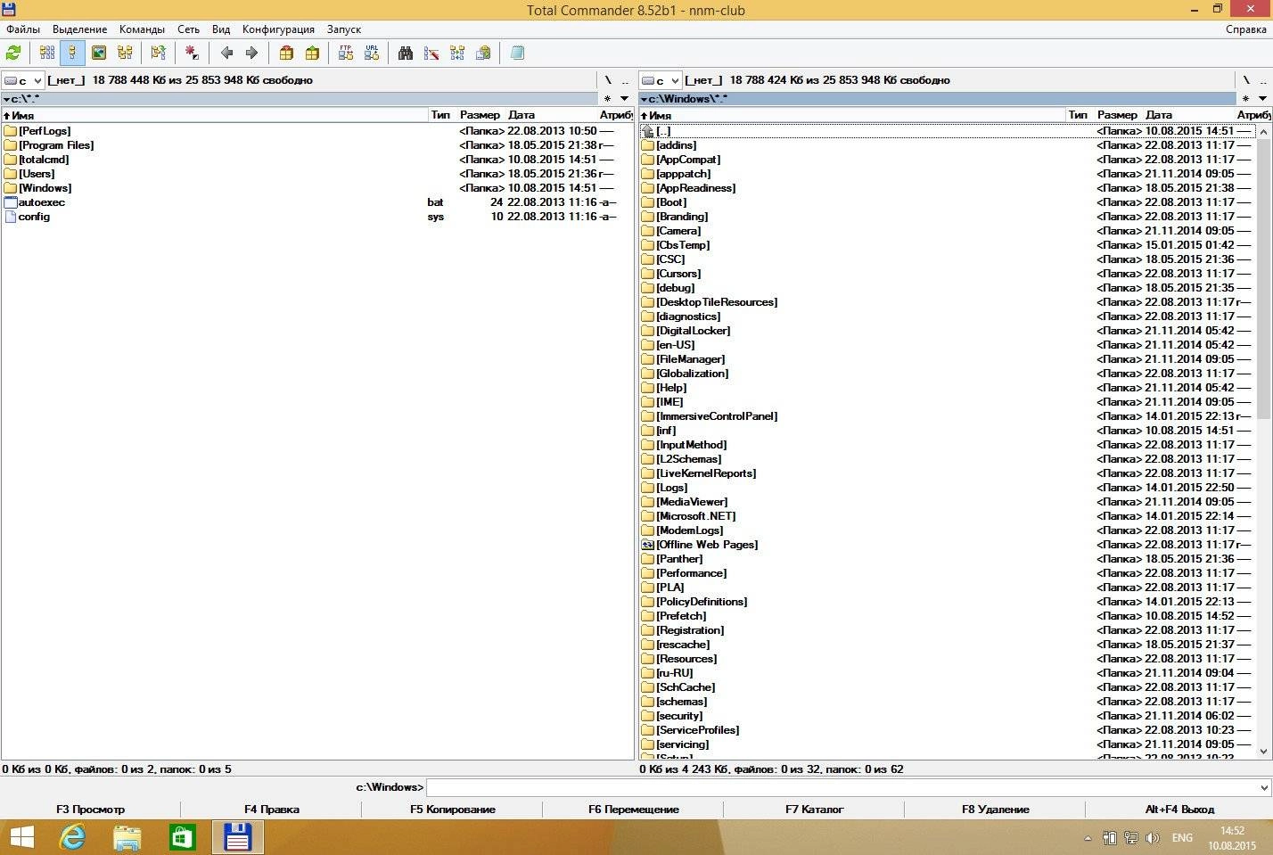Open the Вид menu
Image resolution: width=1273 pixels, height=855 pixels.
click(221, 29)
